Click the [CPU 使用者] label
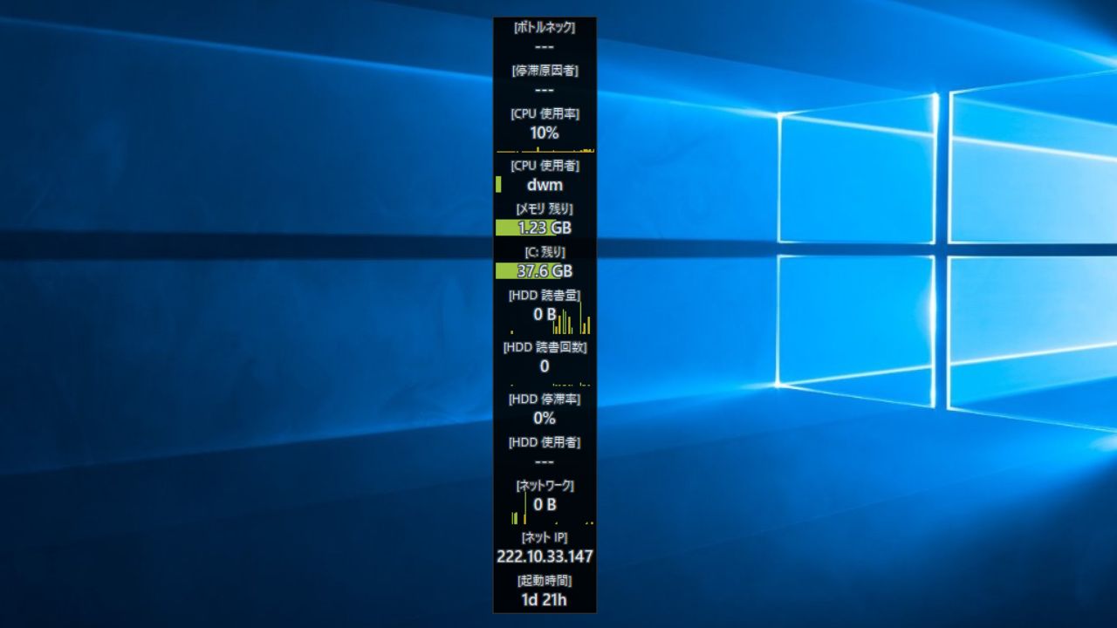Screen dimensions: 1117x628 tap(545, 165)
